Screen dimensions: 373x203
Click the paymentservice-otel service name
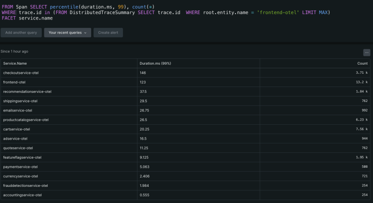tap(20, 167)
